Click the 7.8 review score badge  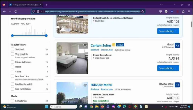click(177, 45)
